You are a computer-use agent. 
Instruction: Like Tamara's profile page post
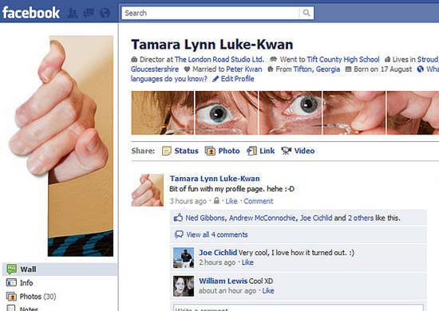coord(231,201)
